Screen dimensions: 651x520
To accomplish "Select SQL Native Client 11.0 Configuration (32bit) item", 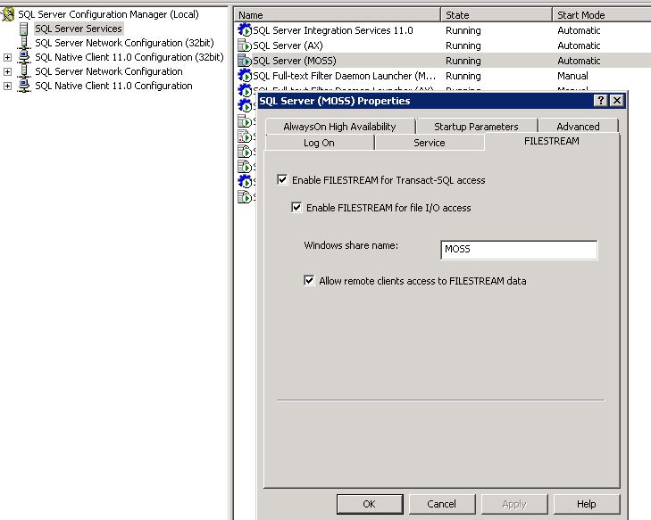I will pos(129,57).
